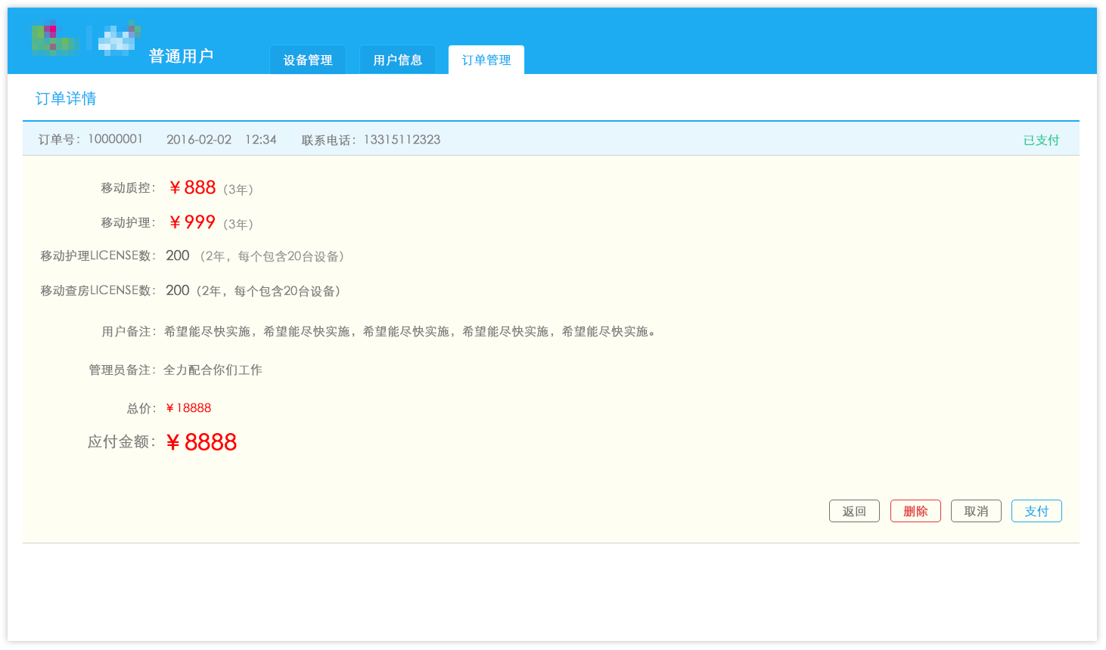Click the order time 12:34
The image size is (1106, 650).
[260, 140]
